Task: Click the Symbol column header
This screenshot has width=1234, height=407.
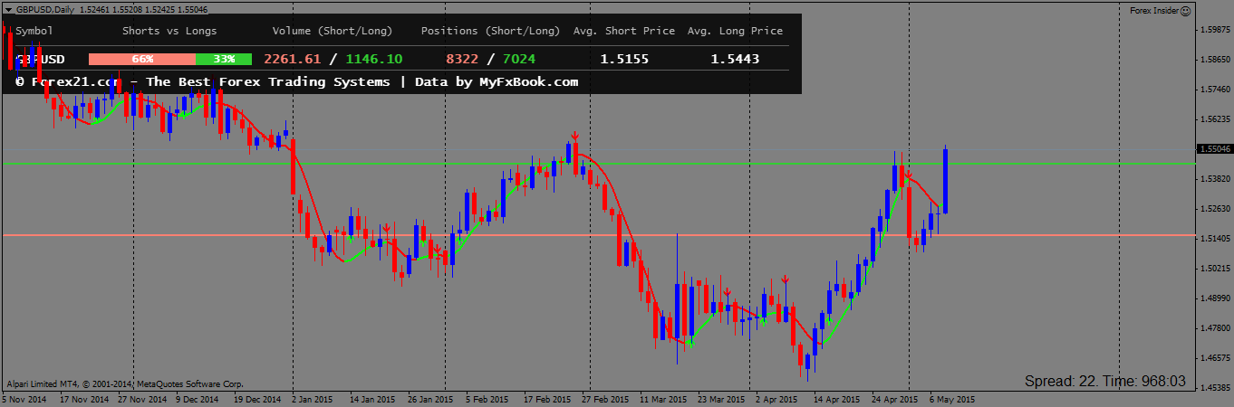Action: pos(34,31)
